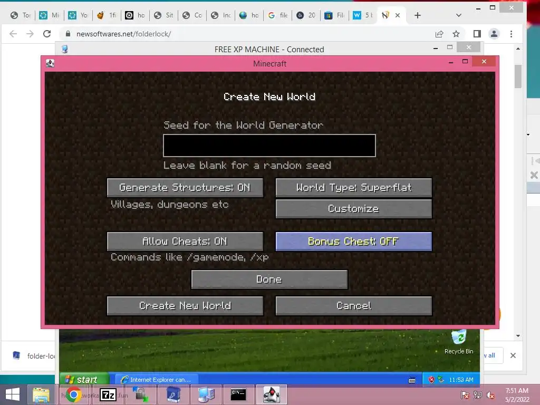Click the lock icon beside the URL
The image size is (540, 405).
[x=68, y=34]
